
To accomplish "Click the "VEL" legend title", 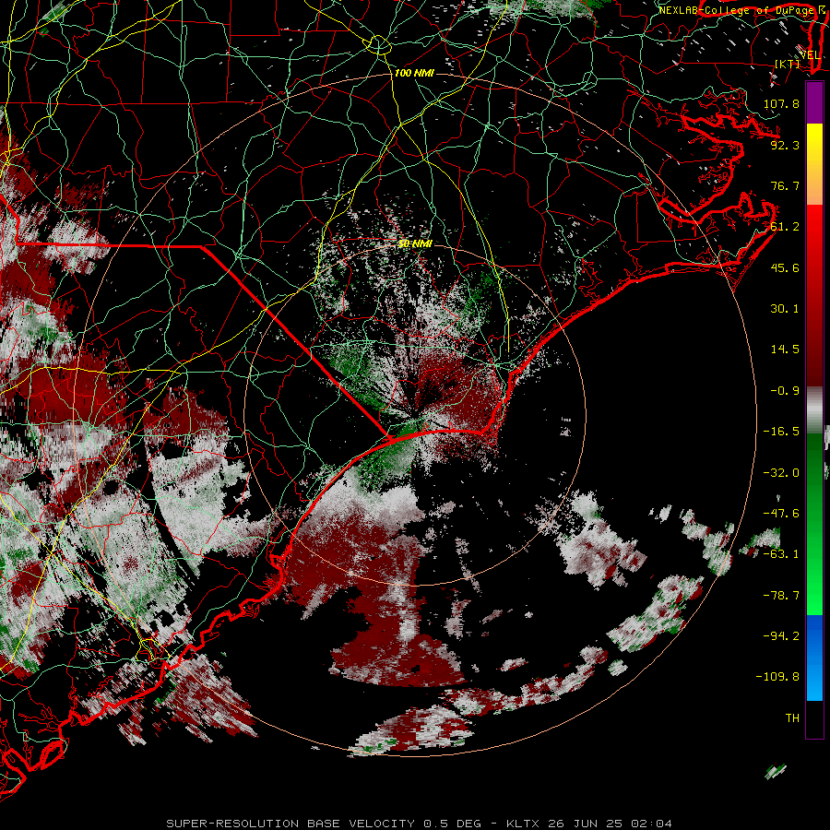I will [810, 55].
